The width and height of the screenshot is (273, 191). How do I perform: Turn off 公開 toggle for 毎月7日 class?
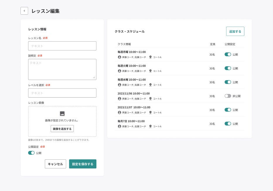pyautogui.click(x=228, y=124)
